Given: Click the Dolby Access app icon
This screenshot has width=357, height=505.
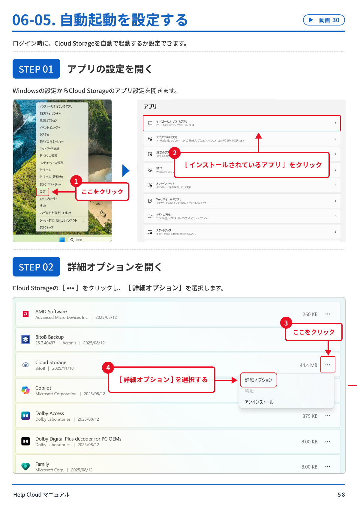Looking at the screenshot, I should (x=26, y=416).
